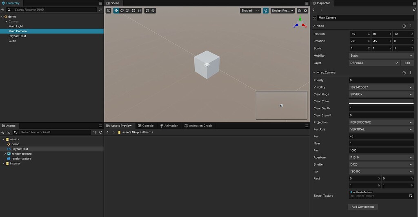
Task: Open cc.Camera component help icon
Action: [x=404, y=73]
